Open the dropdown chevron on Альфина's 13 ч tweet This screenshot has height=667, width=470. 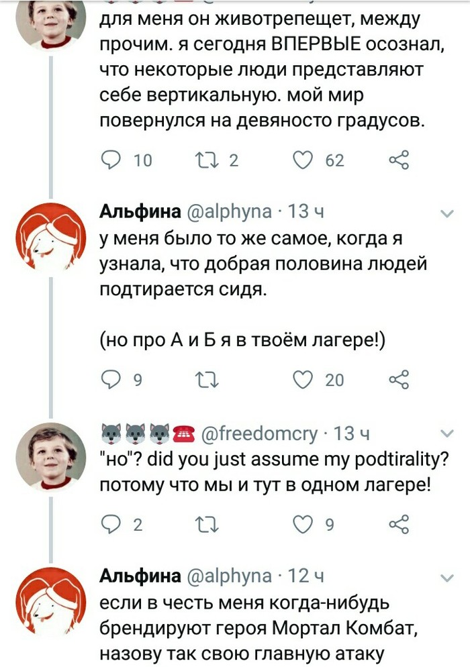click(x=446, y=213)
